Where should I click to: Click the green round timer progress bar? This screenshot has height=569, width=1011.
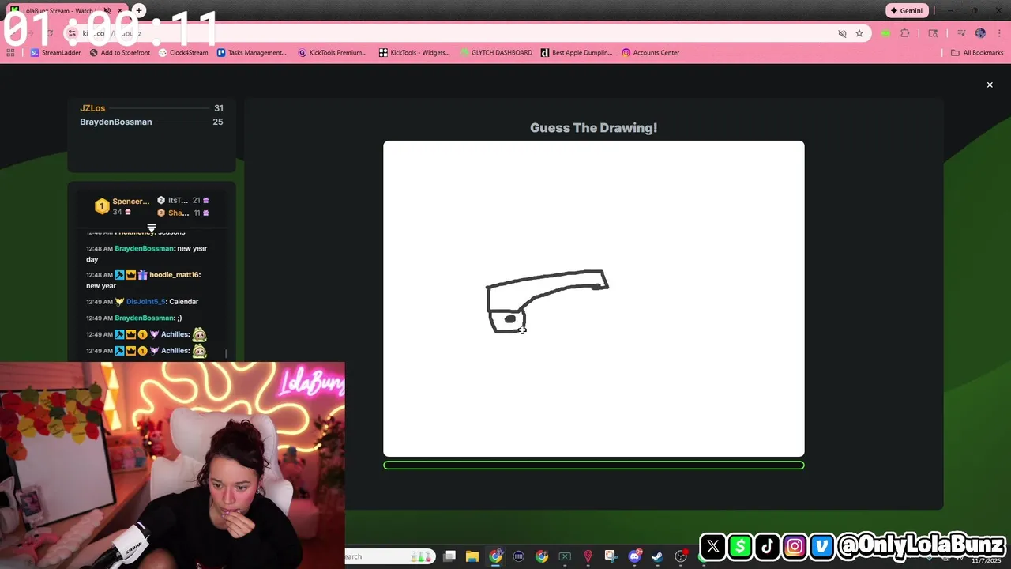[x=594, y=465]
